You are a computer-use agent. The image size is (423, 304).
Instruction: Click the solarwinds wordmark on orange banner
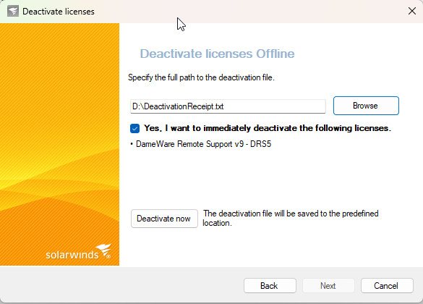click(x=72, y=255)
